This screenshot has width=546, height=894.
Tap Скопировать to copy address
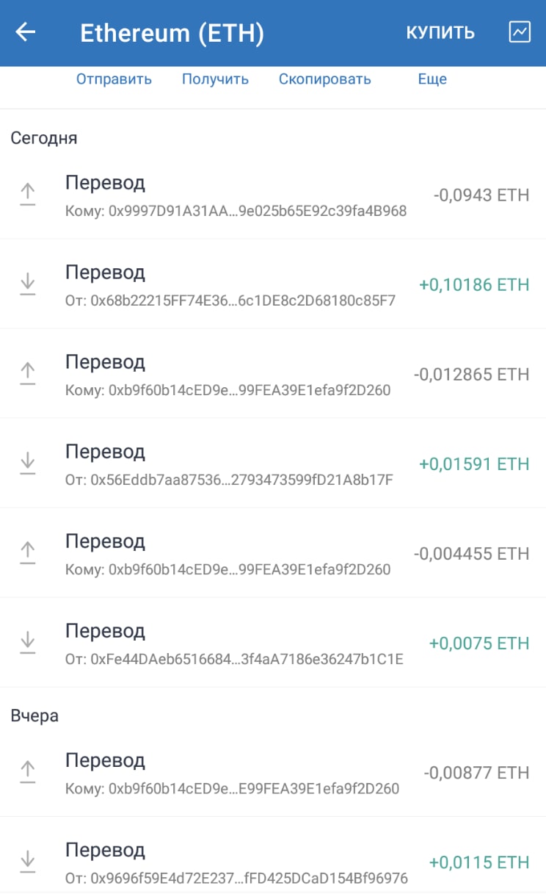tap(324, 79)
